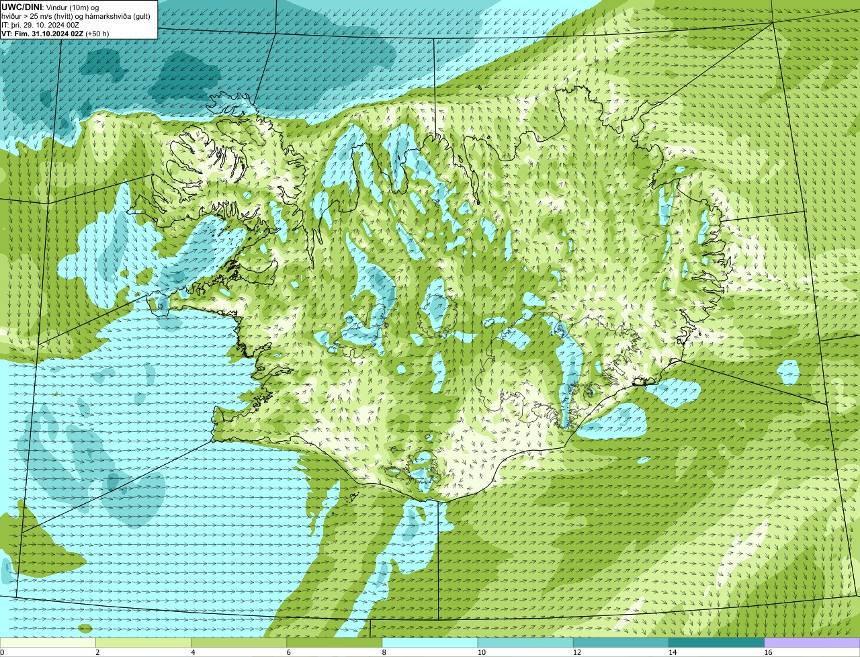The width and height of the screenshot is (860, 657).
Task: Click the light teal 10–12 legend segment
Action: pyautogui.click(x=525, y=642)
